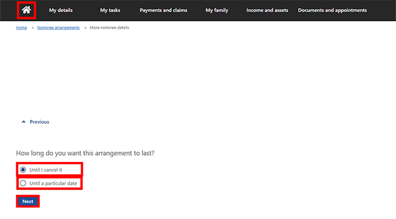Open the My tasks menu
Viewport: 396px width, 219px height.
coord(110,10)
